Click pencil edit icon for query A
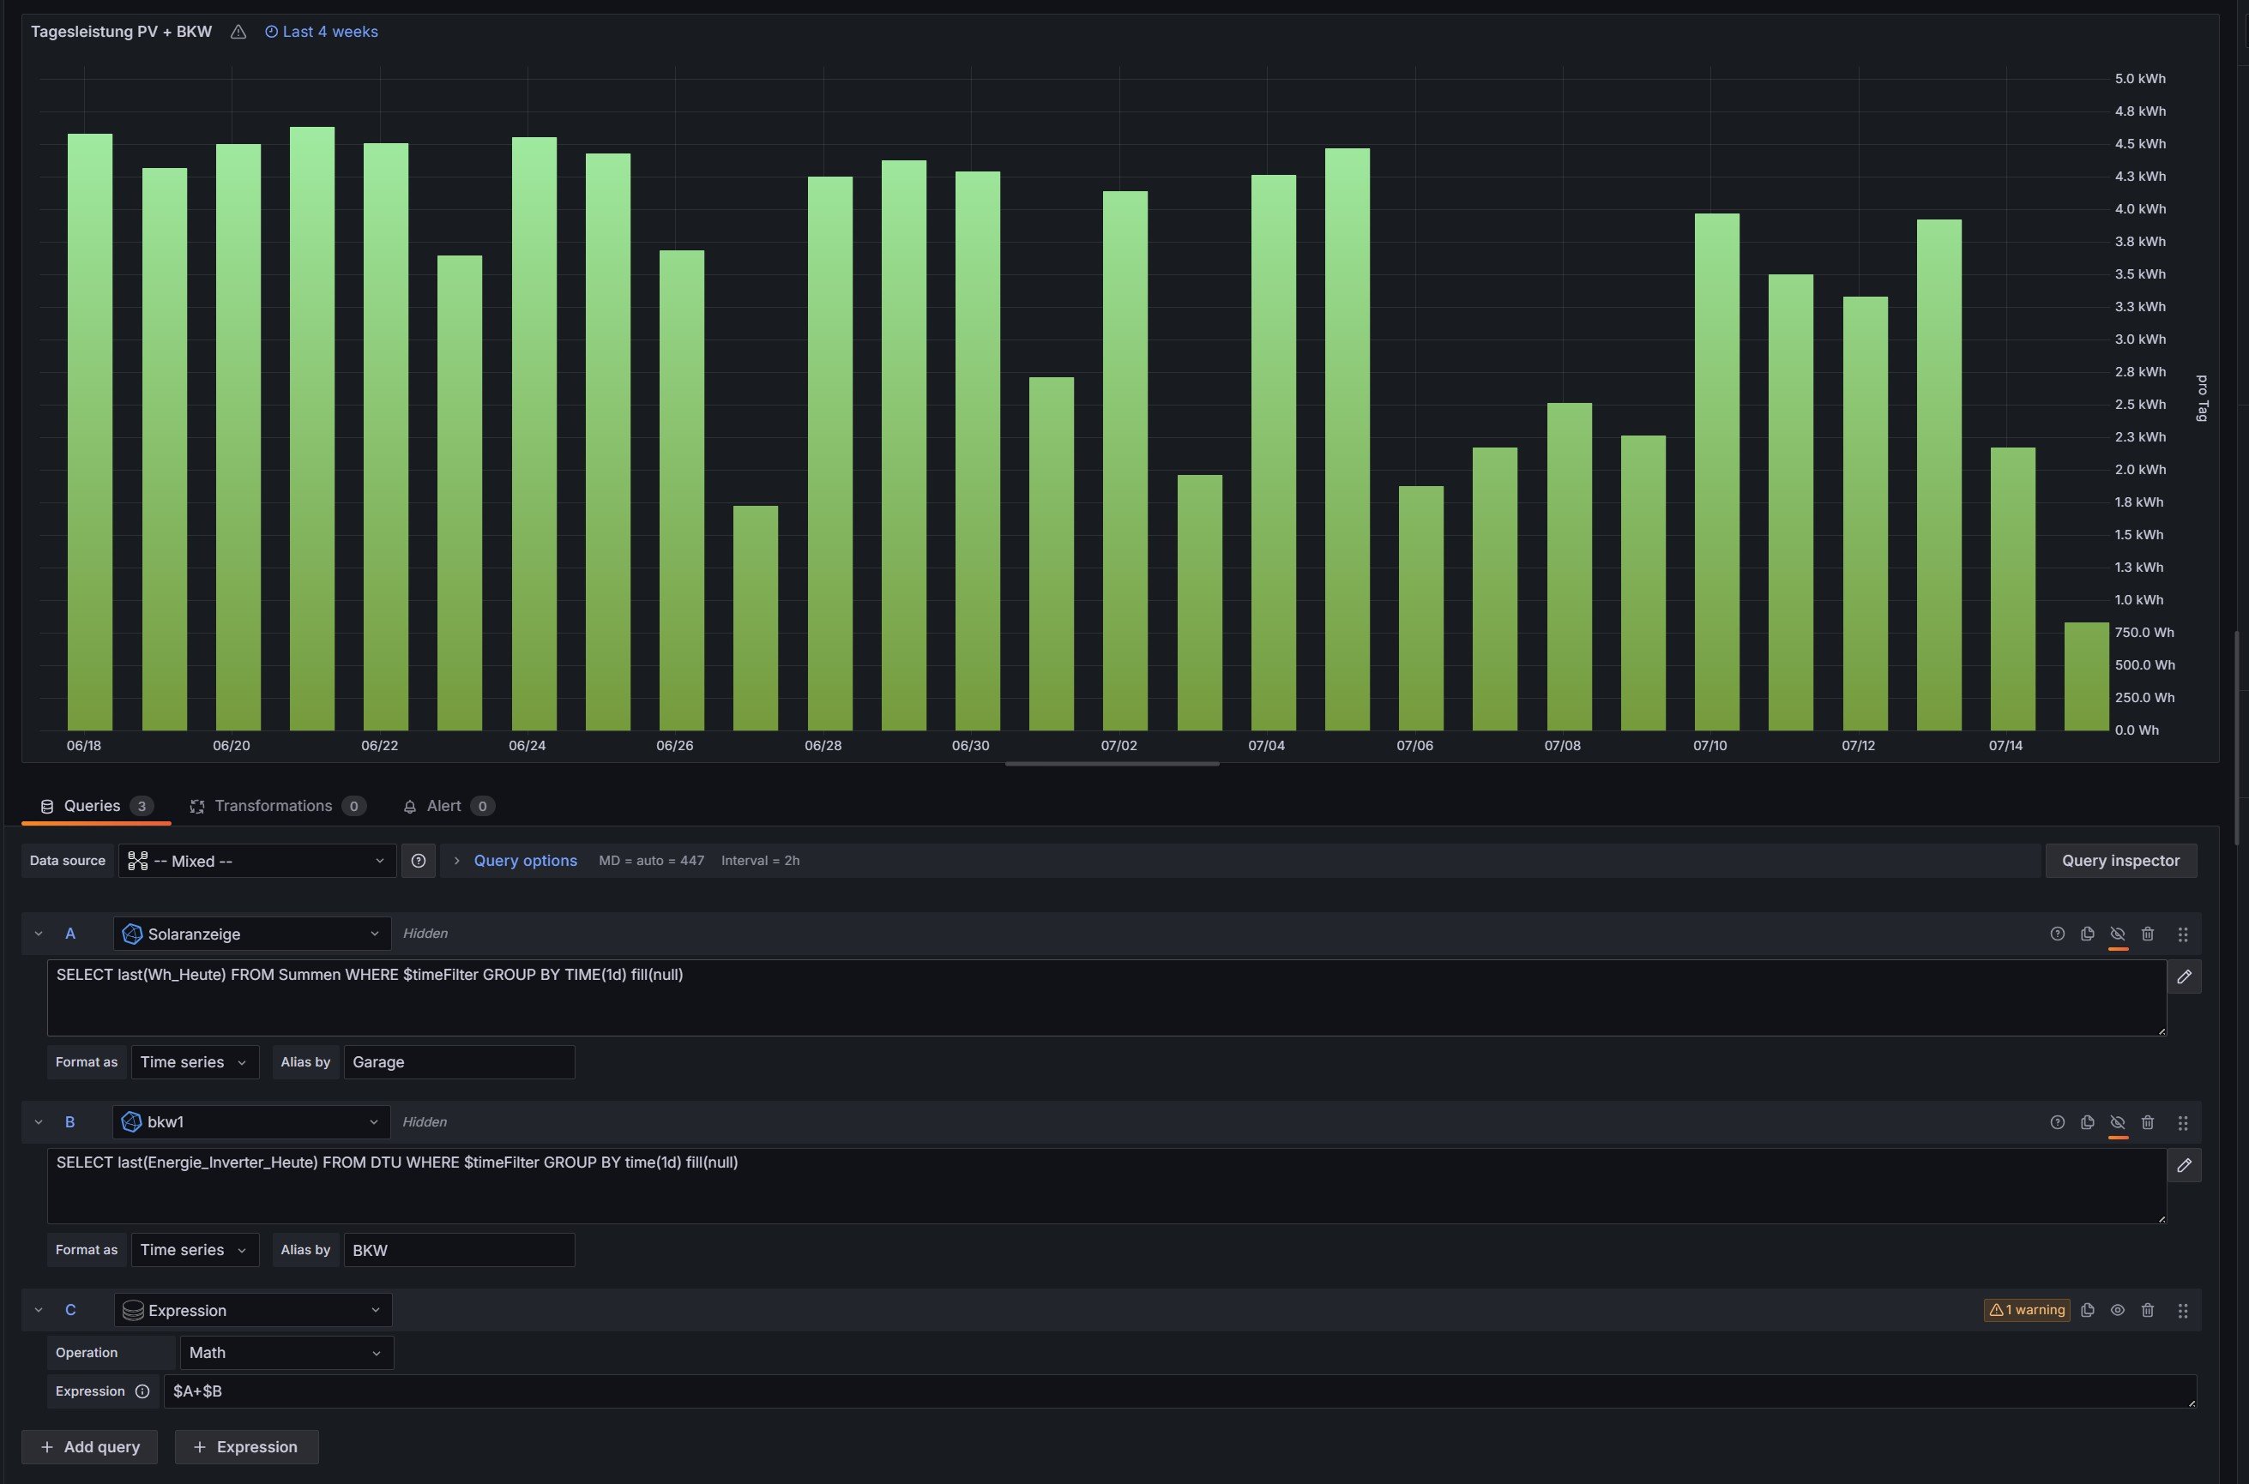The image size is (2249, 1484). click(x=2184, y=976)
